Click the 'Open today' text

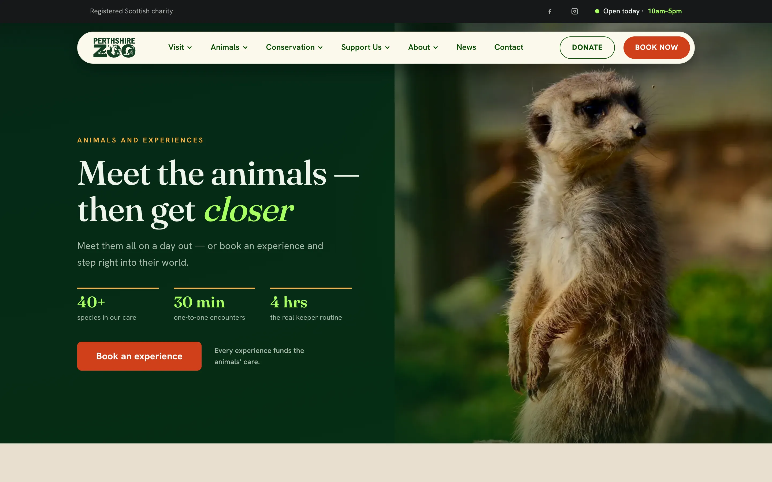pos(621,11)
